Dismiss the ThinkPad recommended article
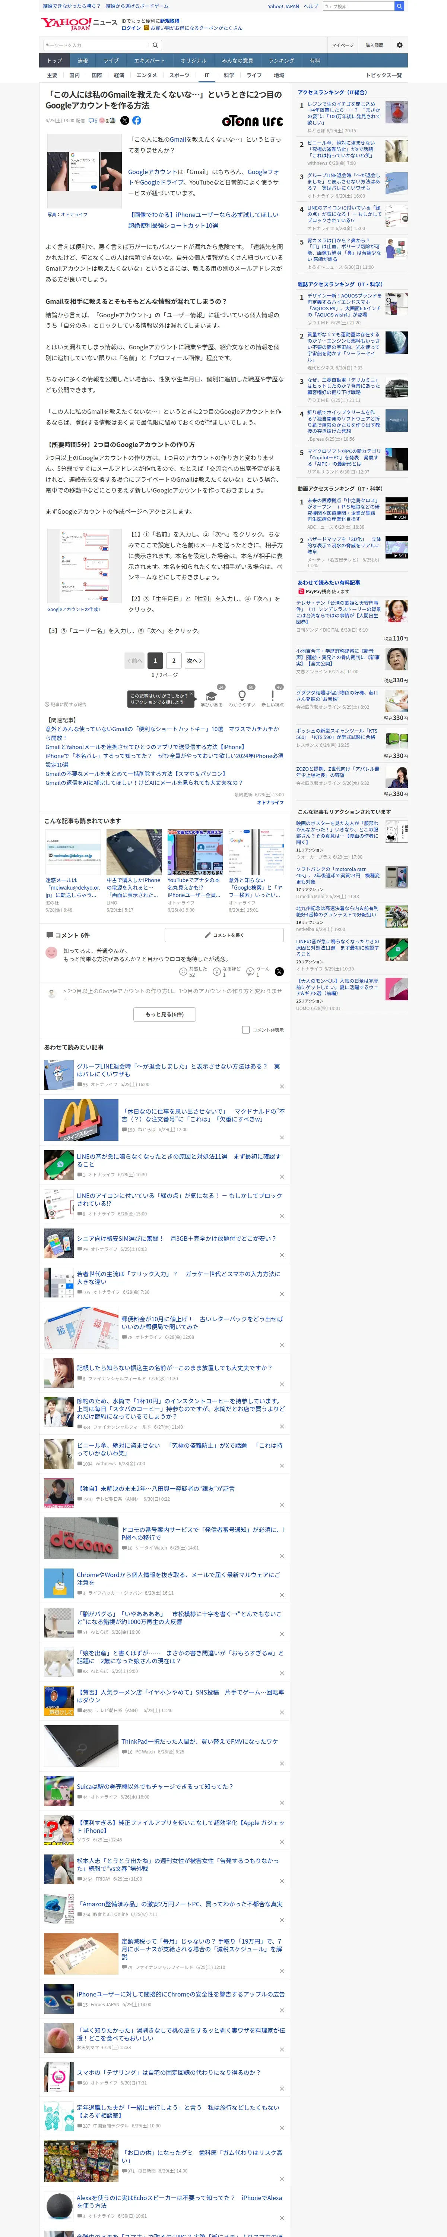This screenshot has height=2237, width=447. (281, 1764)
